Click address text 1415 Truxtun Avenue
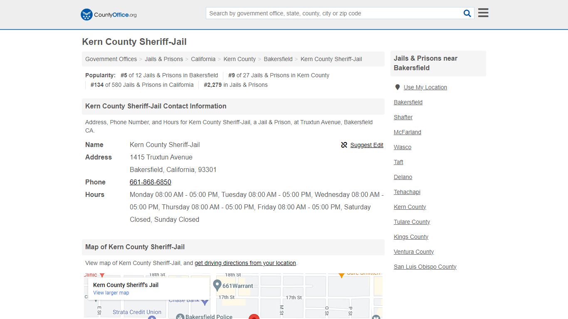Screen dimensions: 568x319 (161, 157)
